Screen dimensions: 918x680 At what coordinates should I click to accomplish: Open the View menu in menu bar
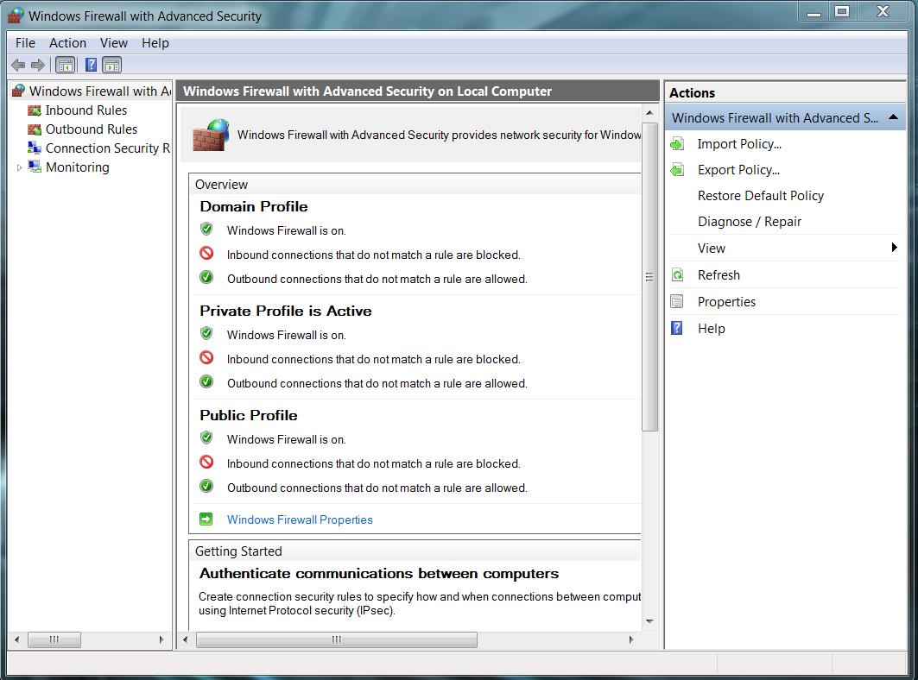(x=114, y=43)
